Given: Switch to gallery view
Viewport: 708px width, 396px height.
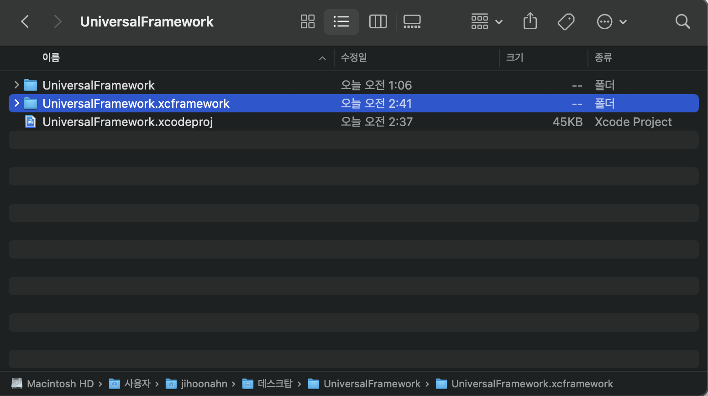Looking at the screenshot, I should [412, 21].
